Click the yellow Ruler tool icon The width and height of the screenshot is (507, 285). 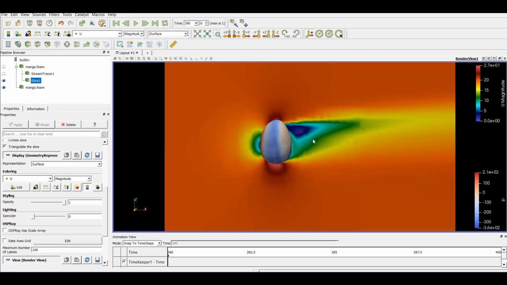click(x=173, y=44)
